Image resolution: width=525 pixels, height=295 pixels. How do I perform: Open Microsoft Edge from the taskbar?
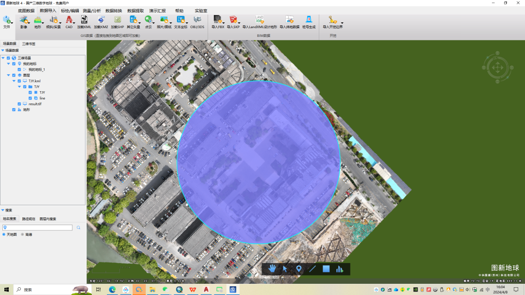112,289
